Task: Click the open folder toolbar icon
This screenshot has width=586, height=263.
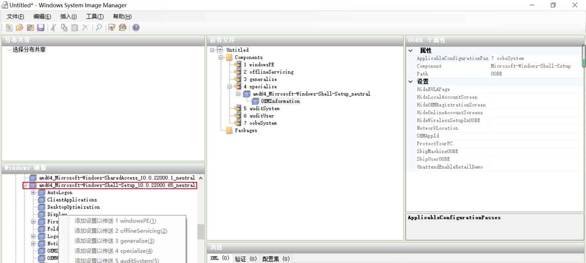Action: pos(19,28)
